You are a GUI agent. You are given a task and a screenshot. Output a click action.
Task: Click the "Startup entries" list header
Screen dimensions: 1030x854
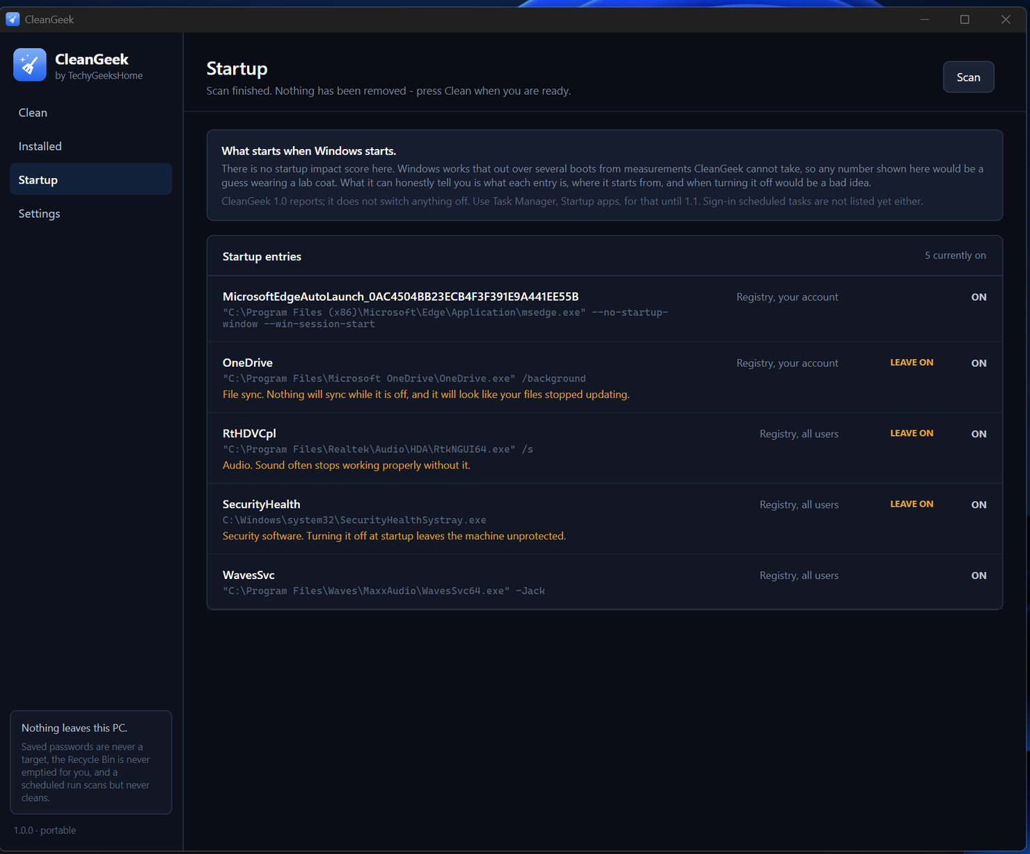(262, 257)
